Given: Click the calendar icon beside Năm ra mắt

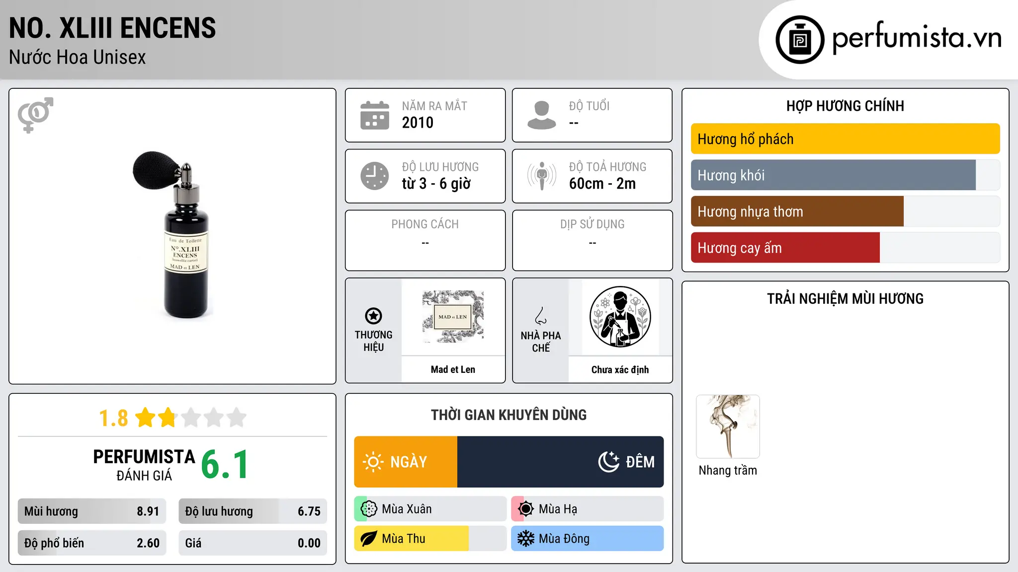Looking at the screenshot, I should pos(375,115).
